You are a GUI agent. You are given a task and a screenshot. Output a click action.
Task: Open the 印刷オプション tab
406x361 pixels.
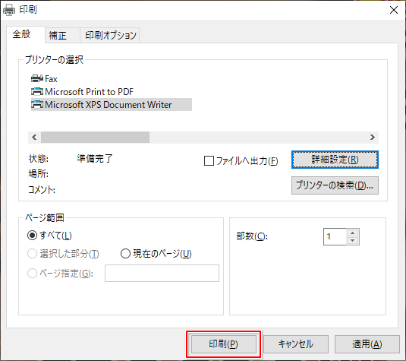[x=110, y=36]
